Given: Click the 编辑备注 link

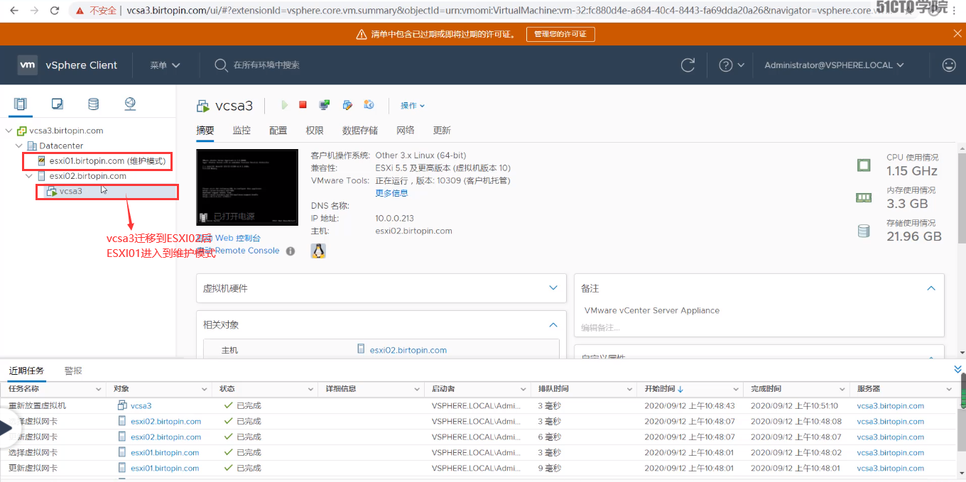Looking at the screenshot, I should (x=600, y=328).
